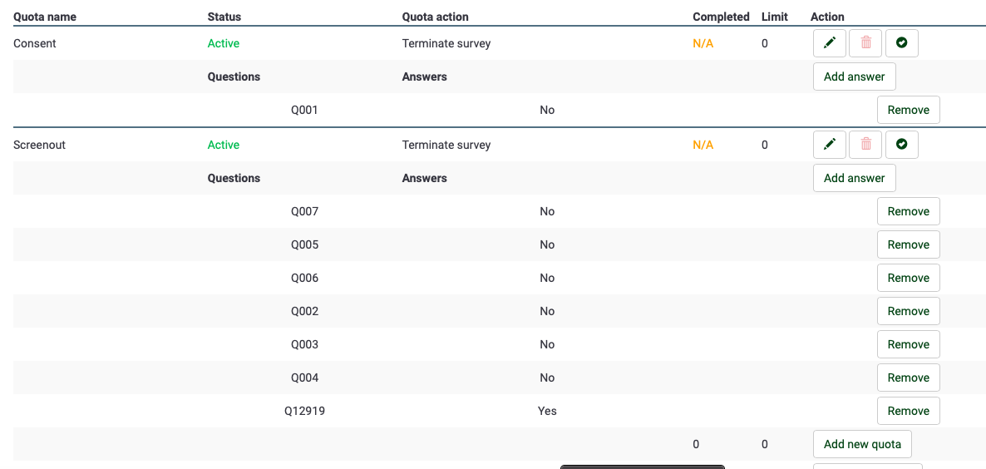
Task: Click the check-circle icon for Screenout quota
Action: (901, 145)
